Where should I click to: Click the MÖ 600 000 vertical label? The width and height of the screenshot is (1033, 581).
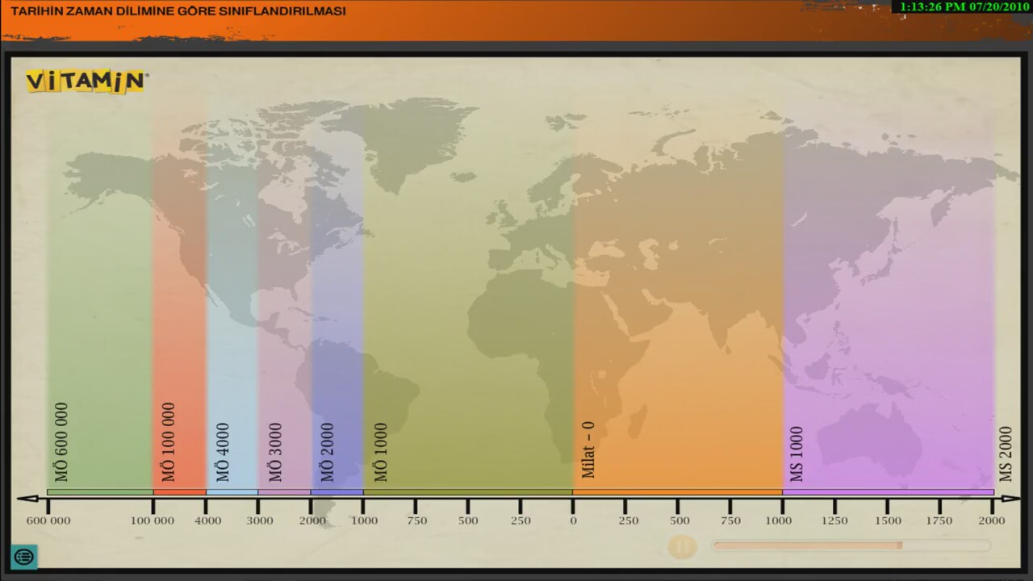tap(61, 442)
